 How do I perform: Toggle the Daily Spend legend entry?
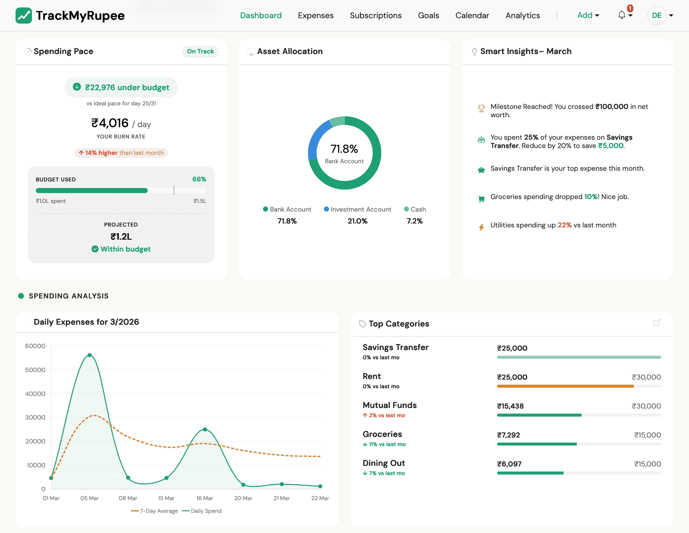[x=202, y=511]
